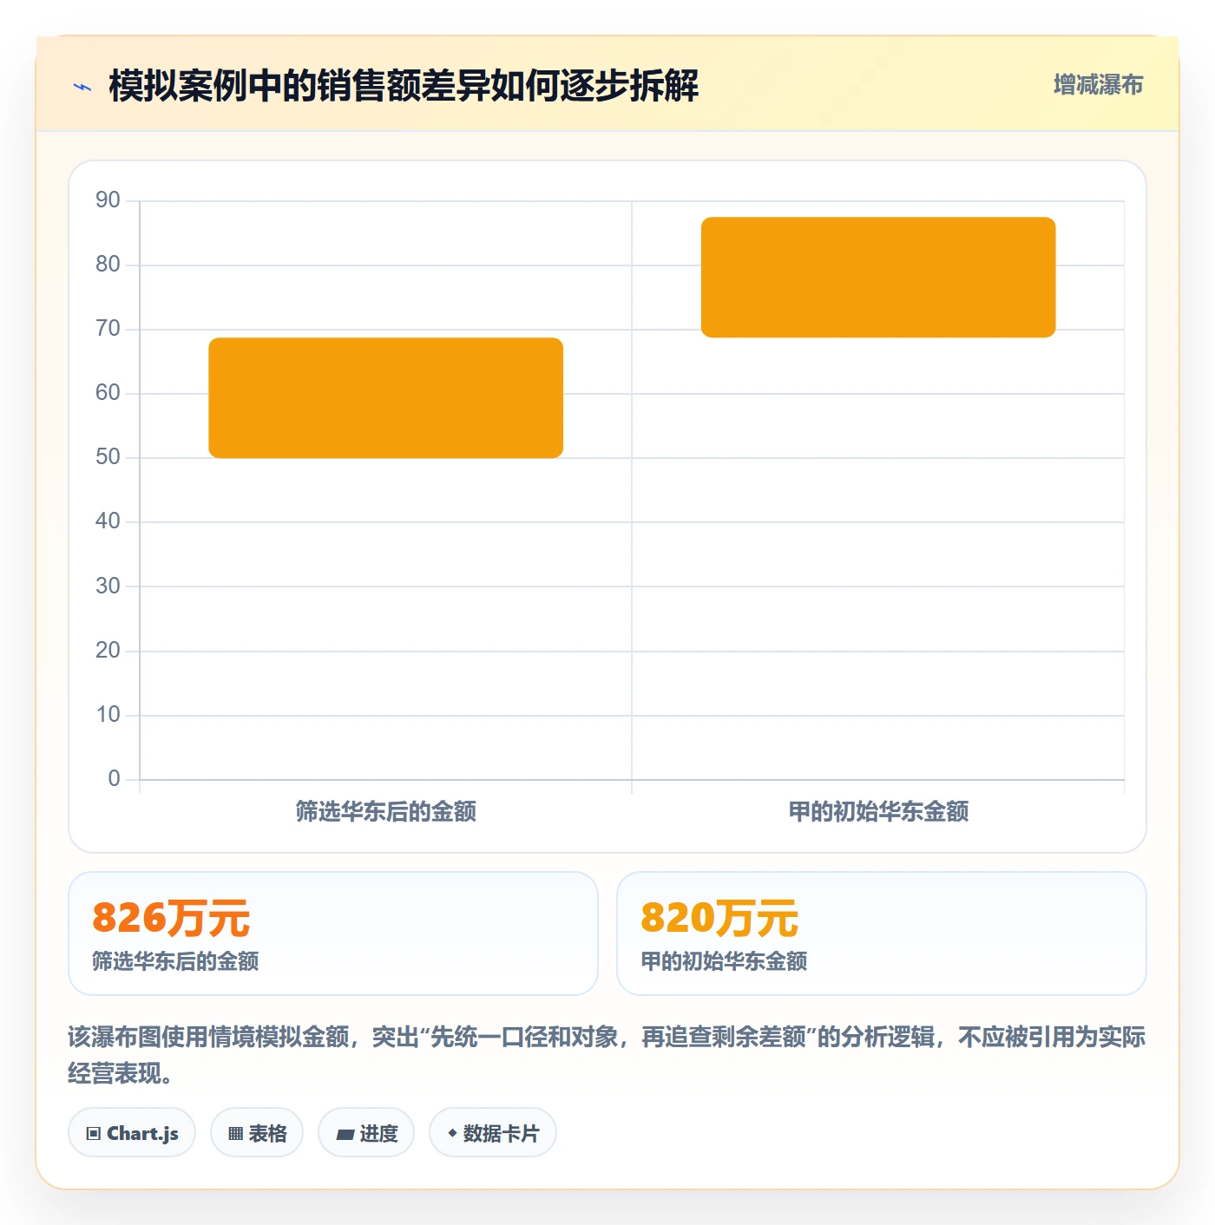This screenshot has width=1215, height=1225.
Task: Click the lightning icon beside the title
Action: [82, 87]
